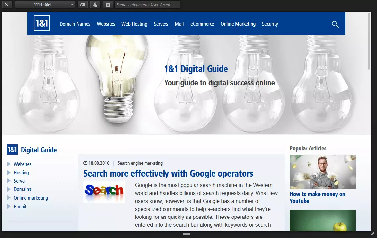Rotate the viewport orientation

tap(83, 5)
